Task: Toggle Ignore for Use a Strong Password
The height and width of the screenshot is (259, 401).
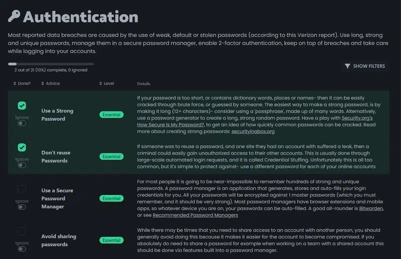Action: pos(22,123)
